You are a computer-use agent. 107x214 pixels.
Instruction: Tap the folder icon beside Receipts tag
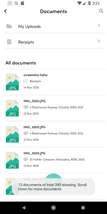click(x=25, y=81)
